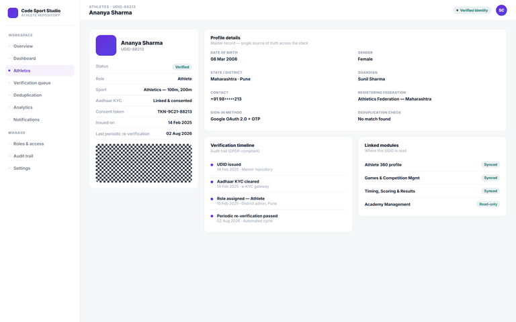Click Read-only badge for Academy Management
The height and width of the screenshot is (322, 516).
[488, 204]
